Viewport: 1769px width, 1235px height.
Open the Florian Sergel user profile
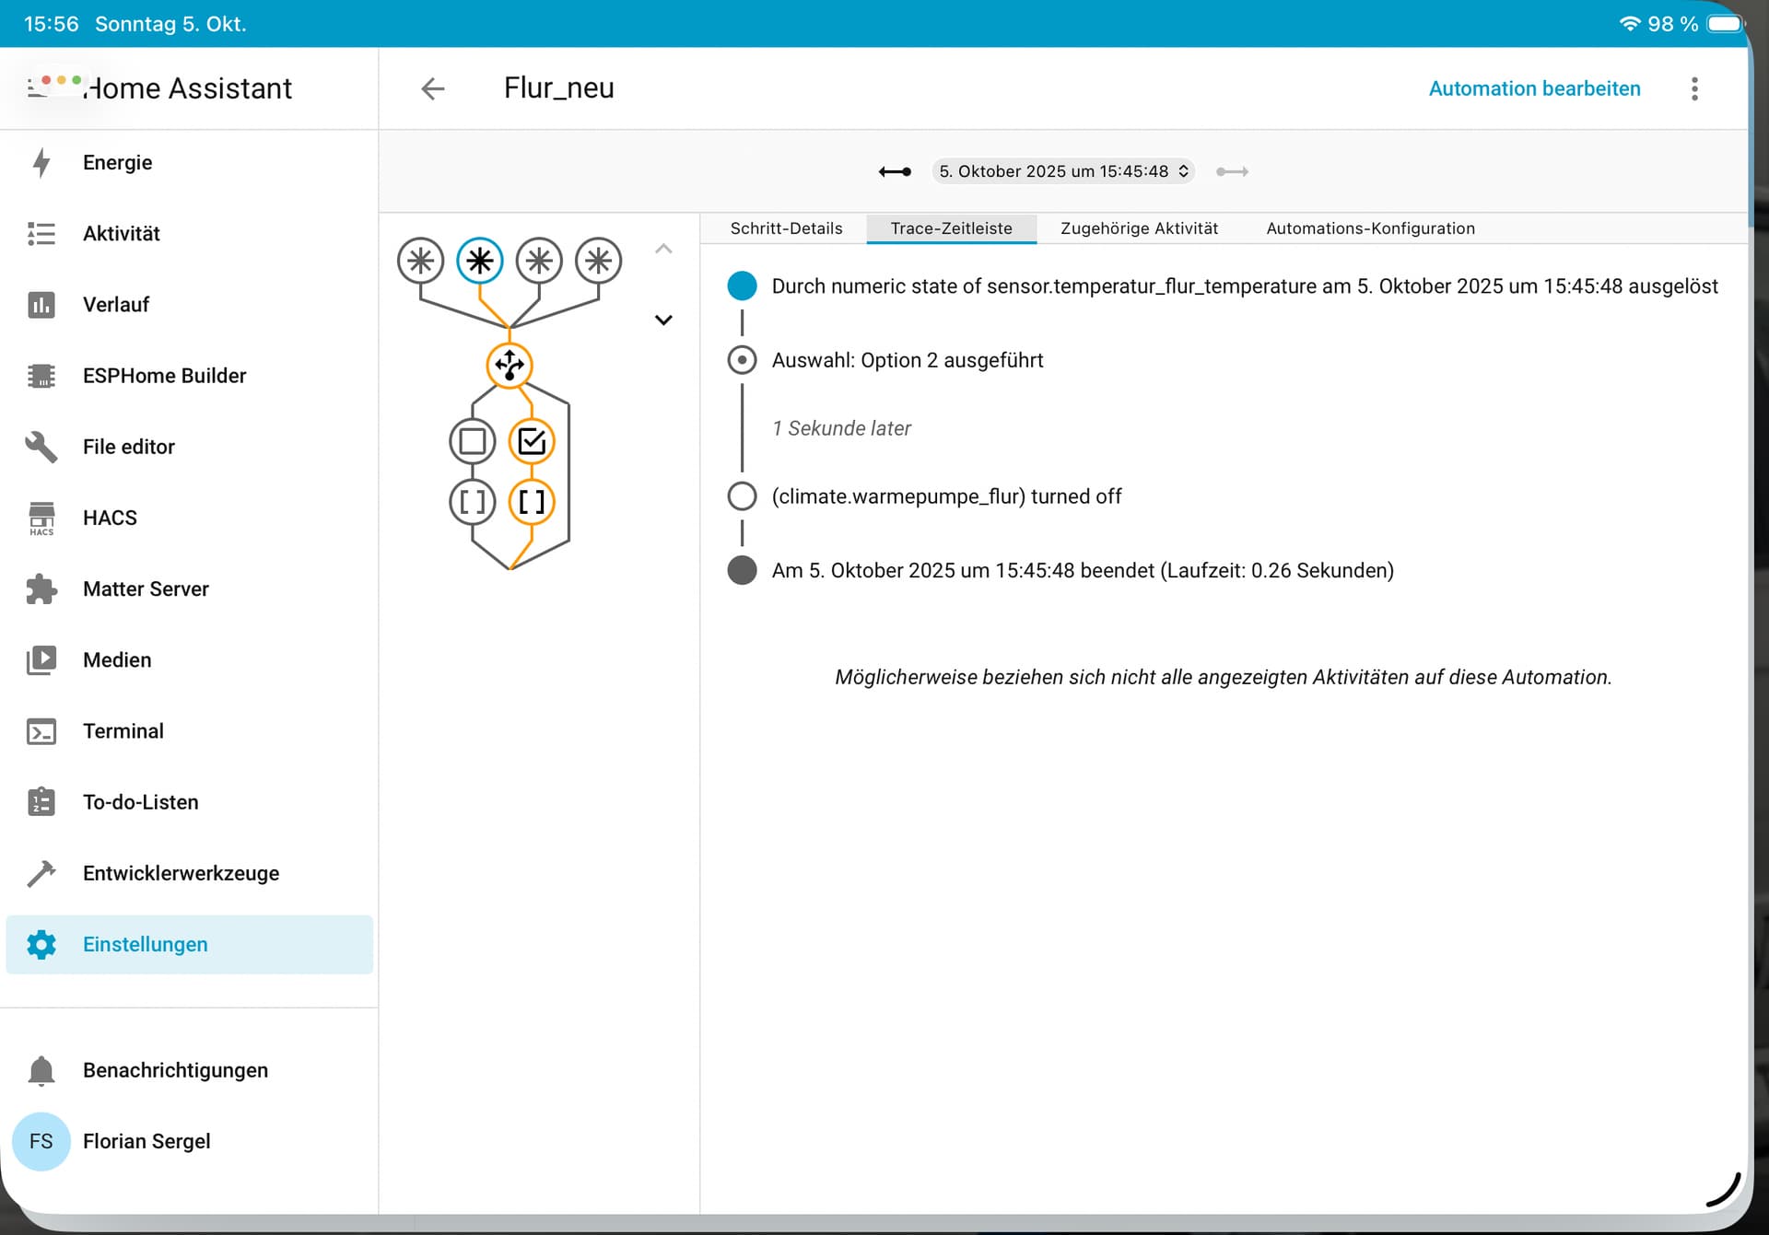[x=146, y=1141]
